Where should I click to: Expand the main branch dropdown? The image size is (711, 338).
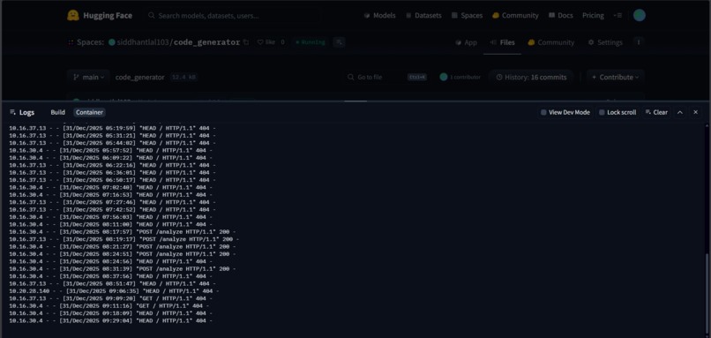click(x=88, y=77)
